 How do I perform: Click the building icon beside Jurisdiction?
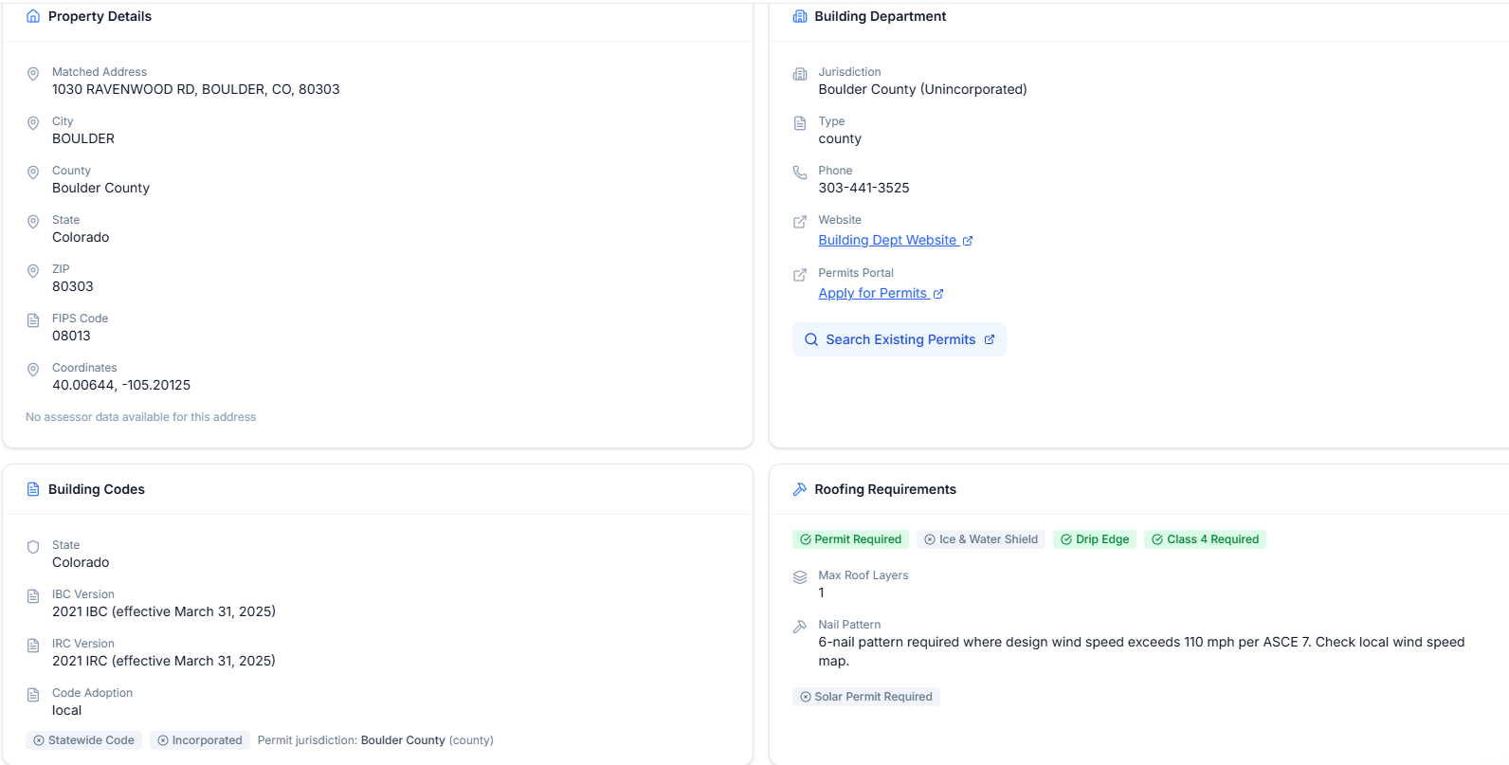pyautogui.click(x=800, y=74)
